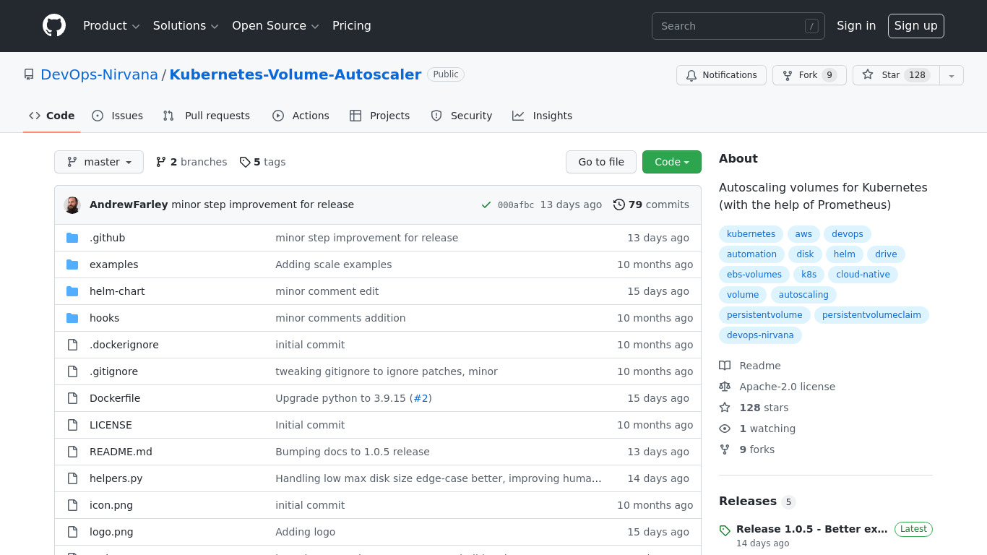Image resolution: width=987 pixels, height=555 pixels.
Task: Click the .dockerignore file icon
Action: 72,345
